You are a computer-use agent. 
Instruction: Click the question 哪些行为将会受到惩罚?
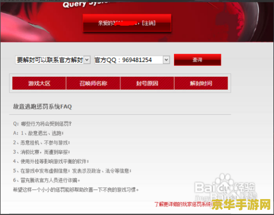tap(46, 124)
